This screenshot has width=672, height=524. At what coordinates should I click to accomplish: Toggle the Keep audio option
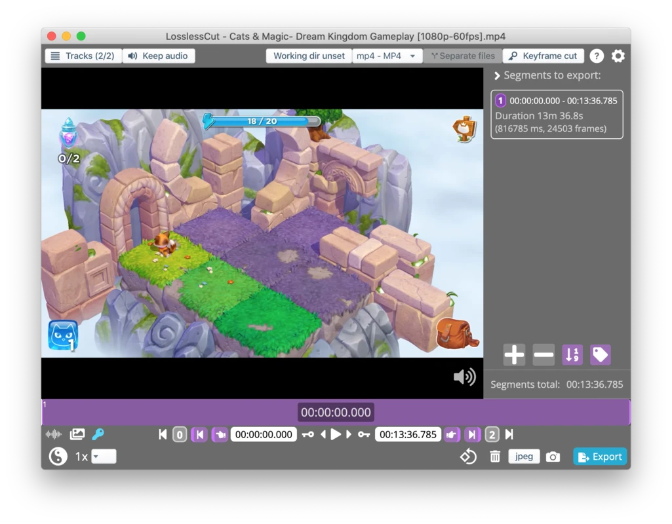(159, 56)
